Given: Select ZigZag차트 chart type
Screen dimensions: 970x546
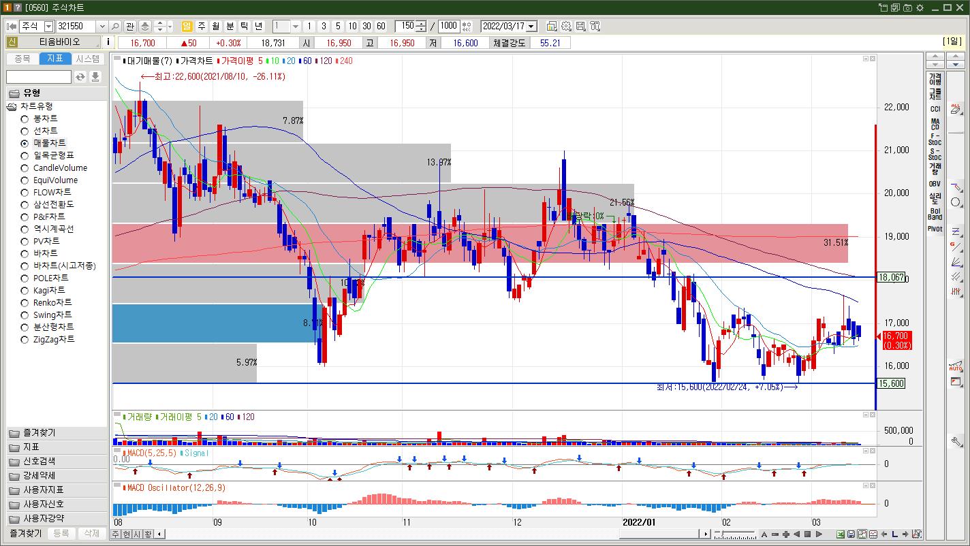Looking at the screenshot, I should click(x=48, y=339).
